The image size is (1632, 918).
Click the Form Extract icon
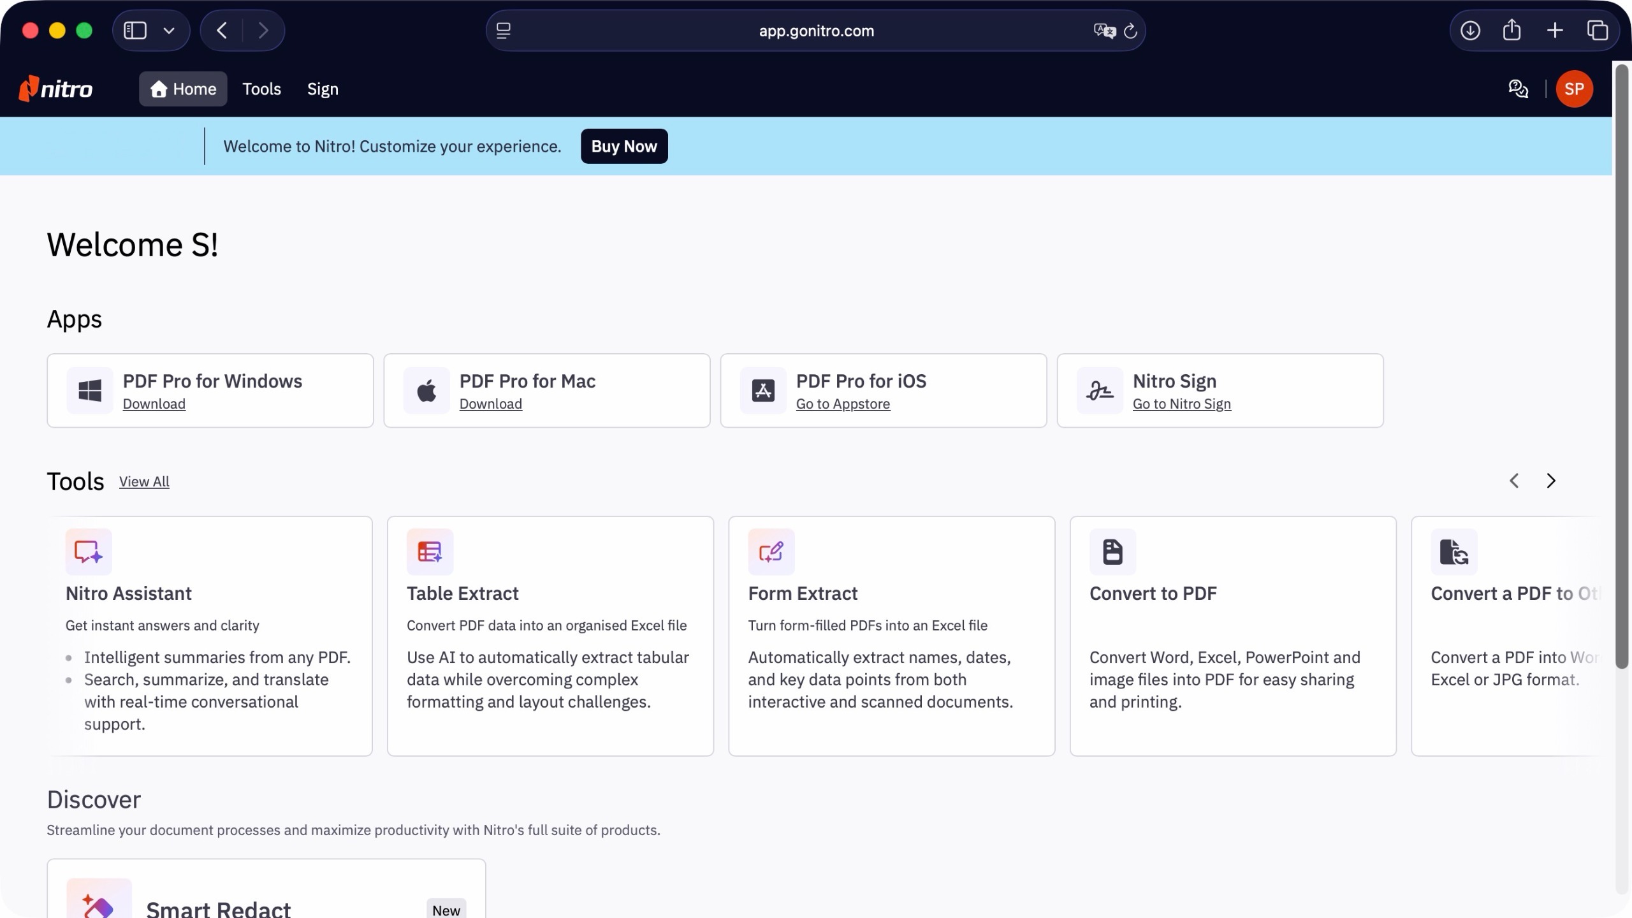(x=771, y=551)
